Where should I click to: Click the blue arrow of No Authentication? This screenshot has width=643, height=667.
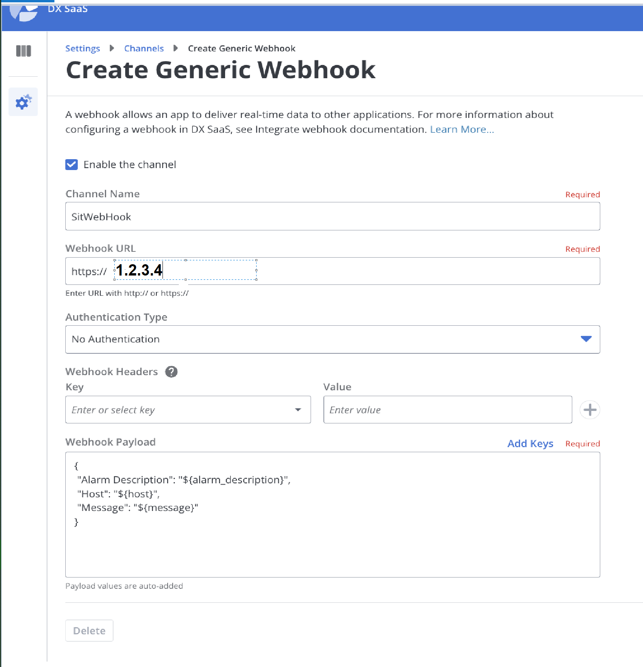(x=586, y=339)
